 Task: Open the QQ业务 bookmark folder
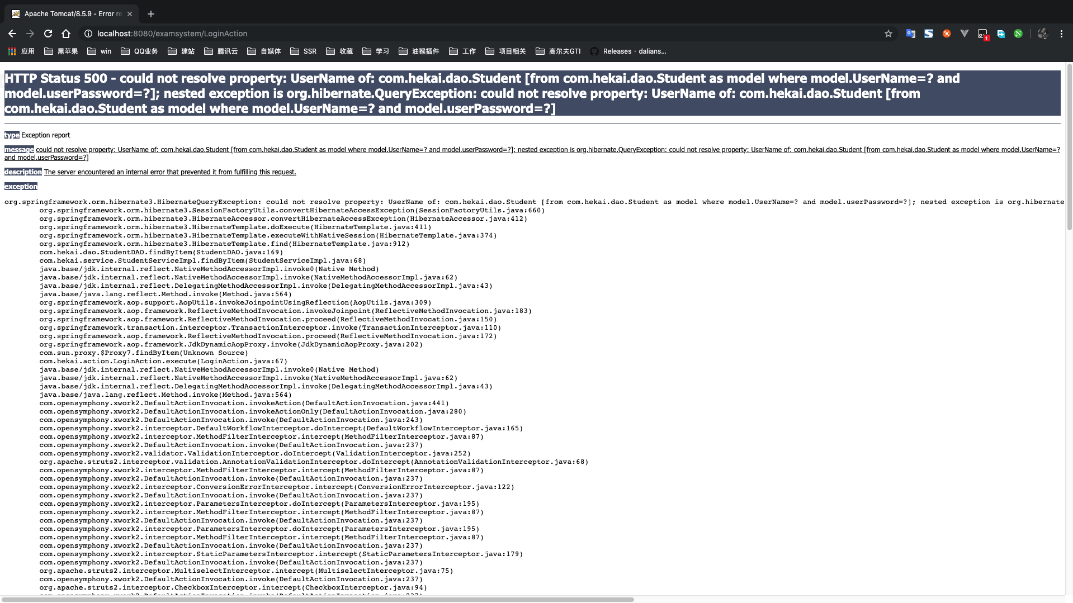click(x=139, y=51)
